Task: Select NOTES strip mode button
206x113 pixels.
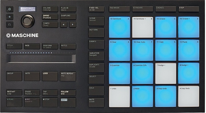Action: point(68,46)
